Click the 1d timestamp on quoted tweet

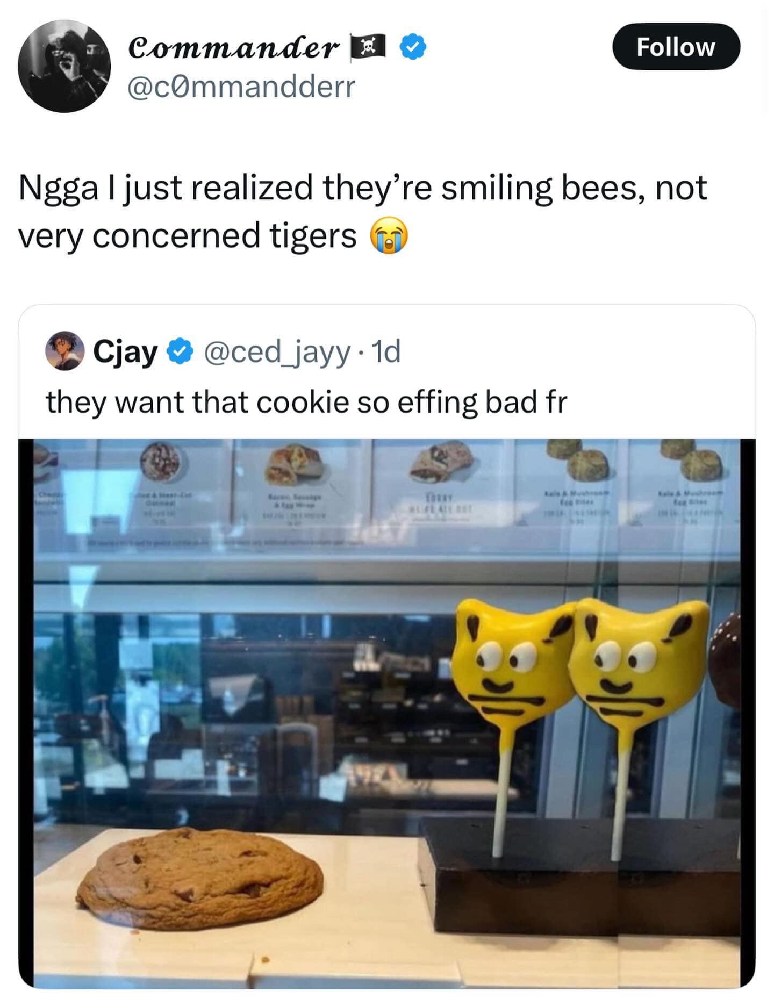tap(386, 351)
